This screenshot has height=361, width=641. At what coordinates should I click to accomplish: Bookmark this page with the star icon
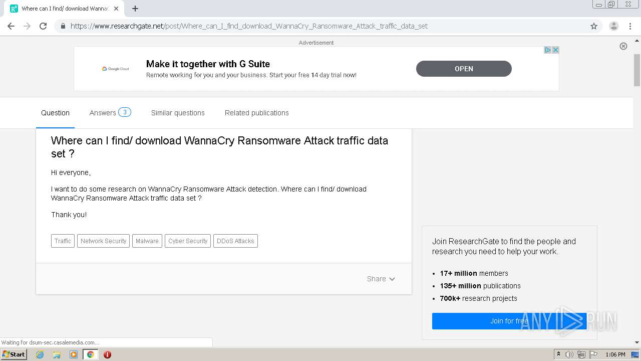(594, 26)
